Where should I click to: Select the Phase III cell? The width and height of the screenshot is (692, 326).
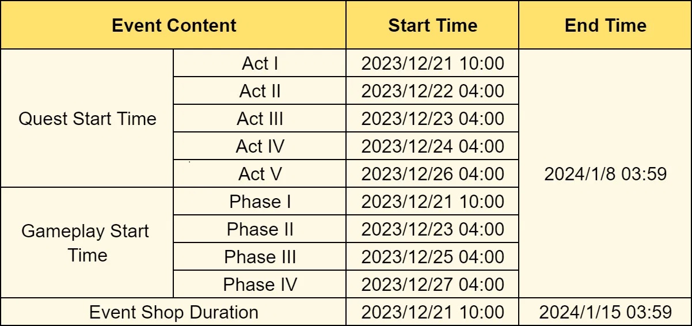260,257
